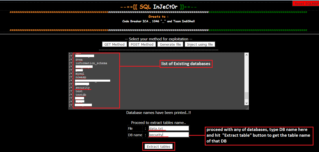Select the GET Method exploitation option
Image resolution: width=319 pixels, height=152 pixels.
click(x=114, y=44)
